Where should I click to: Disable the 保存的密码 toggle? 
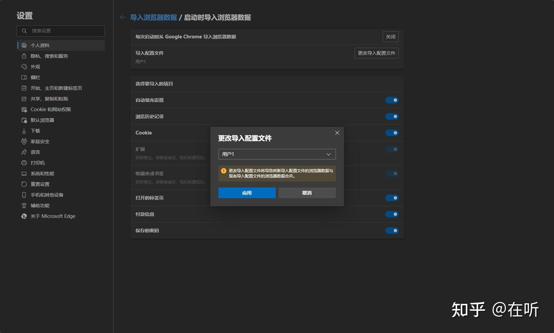(x=392, y=230)
